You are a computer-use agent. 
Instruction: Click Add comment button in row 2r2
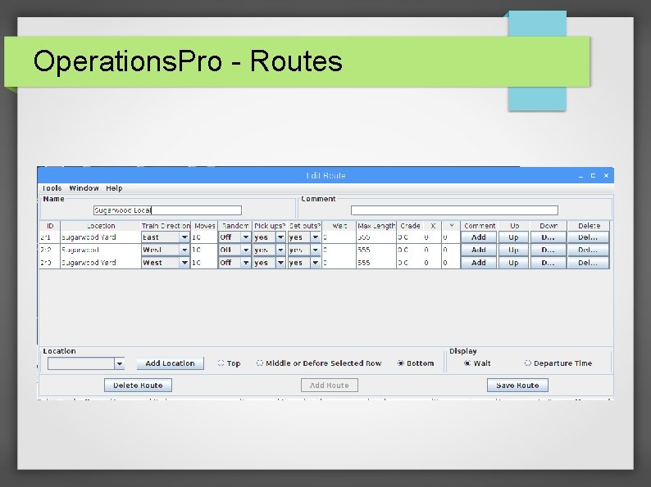(479, 250)
